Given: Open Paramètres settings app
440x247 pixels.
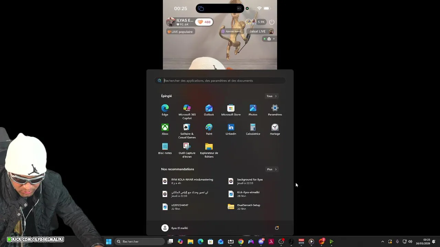Looking at the screenshot, I should tap(275, 110).
